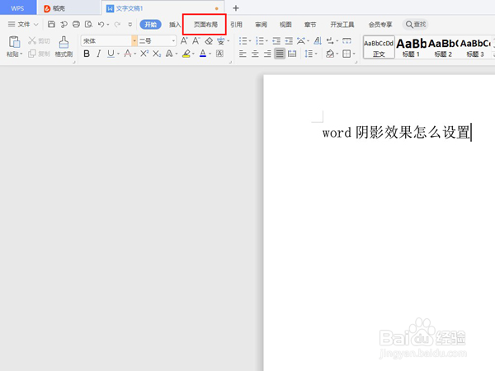Image resolution: width=495 pixels, height=371 pixels.
Task: Switch to the 视图 ribbon tab
Action: (285, 24)
